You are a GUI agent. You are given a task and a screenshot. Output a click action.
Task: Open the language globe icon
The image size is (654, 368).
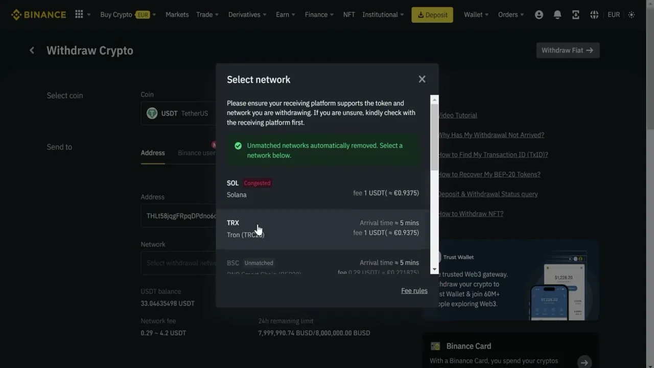point(594,15)
